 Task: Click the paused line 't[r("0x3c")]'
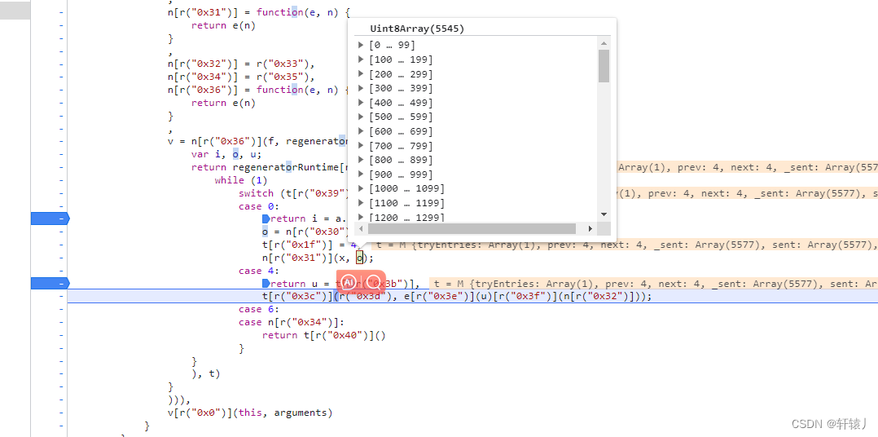click(457, 297)
